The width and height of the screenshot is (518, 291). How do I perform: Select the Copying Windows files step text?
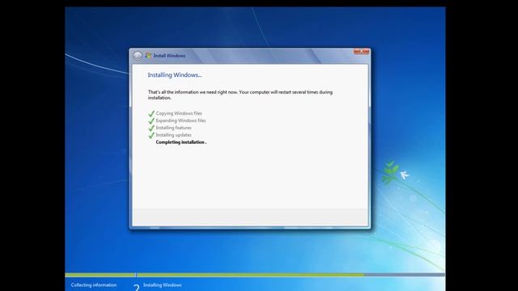pyautogui.click(x=179, y=113)
